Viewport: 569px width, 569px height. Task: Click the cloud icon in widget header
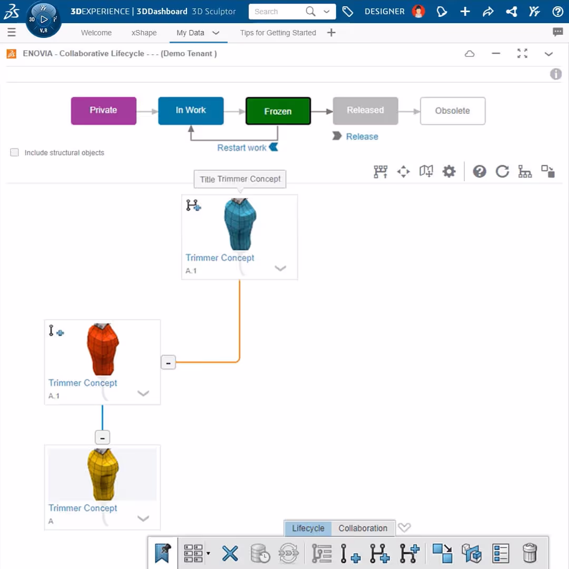point(469,54)
